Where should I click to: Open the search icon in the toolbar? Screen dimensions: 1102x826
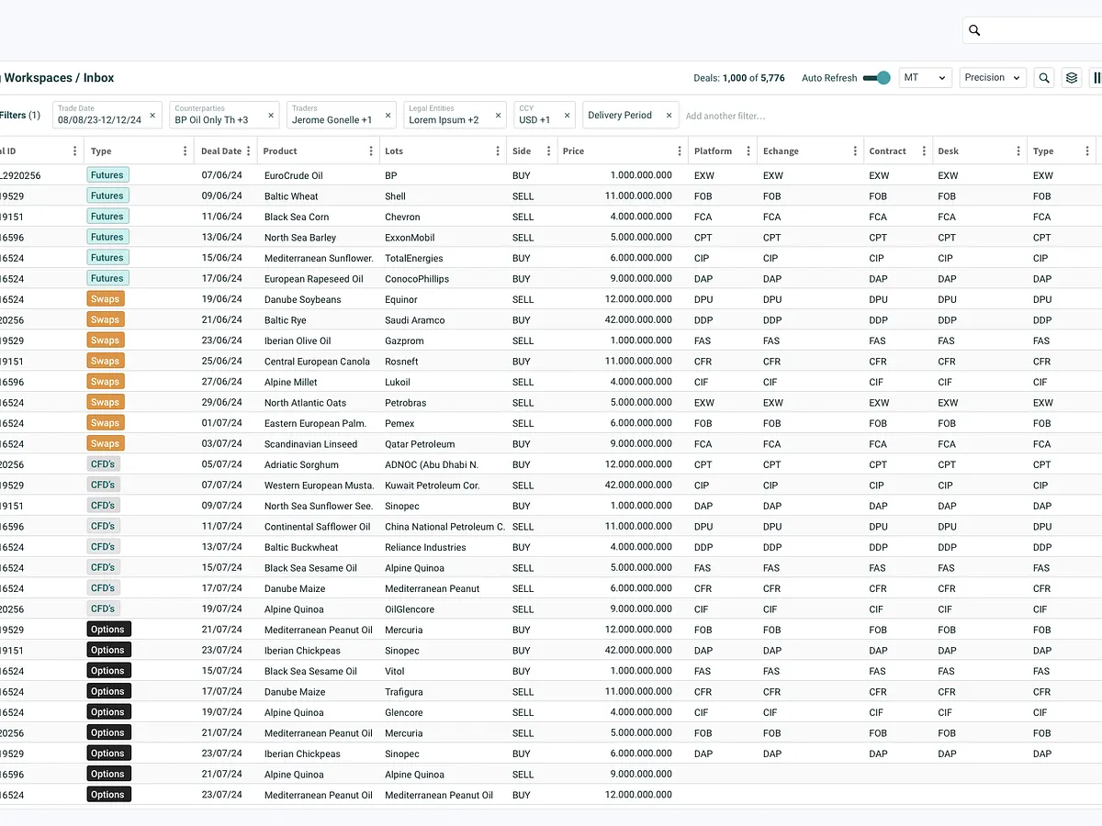[1044, 77]
